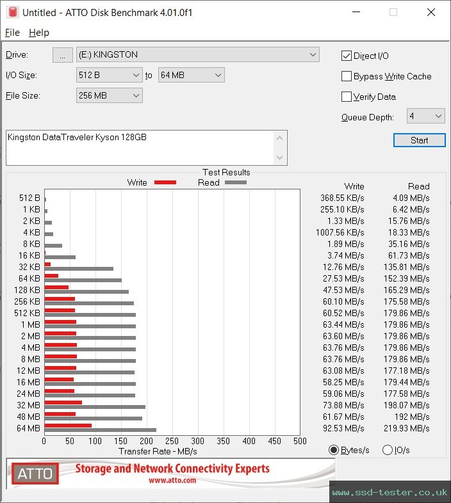
Task: Expand the (E:) KINGSTON drive dropdown
Action: (197, 54)
